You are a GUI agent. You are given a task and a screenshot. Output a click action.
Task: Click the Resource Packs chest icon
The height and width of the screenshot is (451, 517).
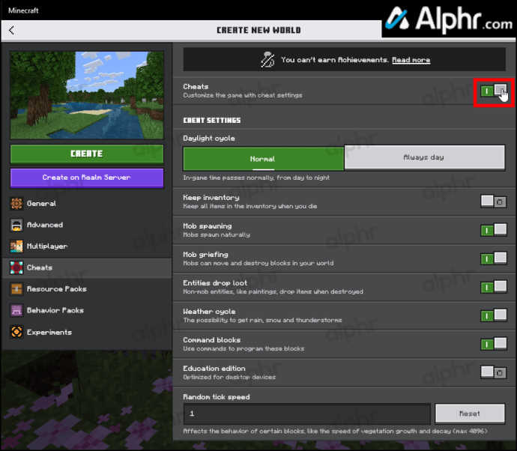(16, 289)
